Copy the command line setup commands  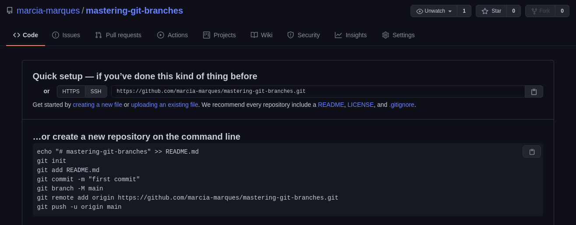532,151
